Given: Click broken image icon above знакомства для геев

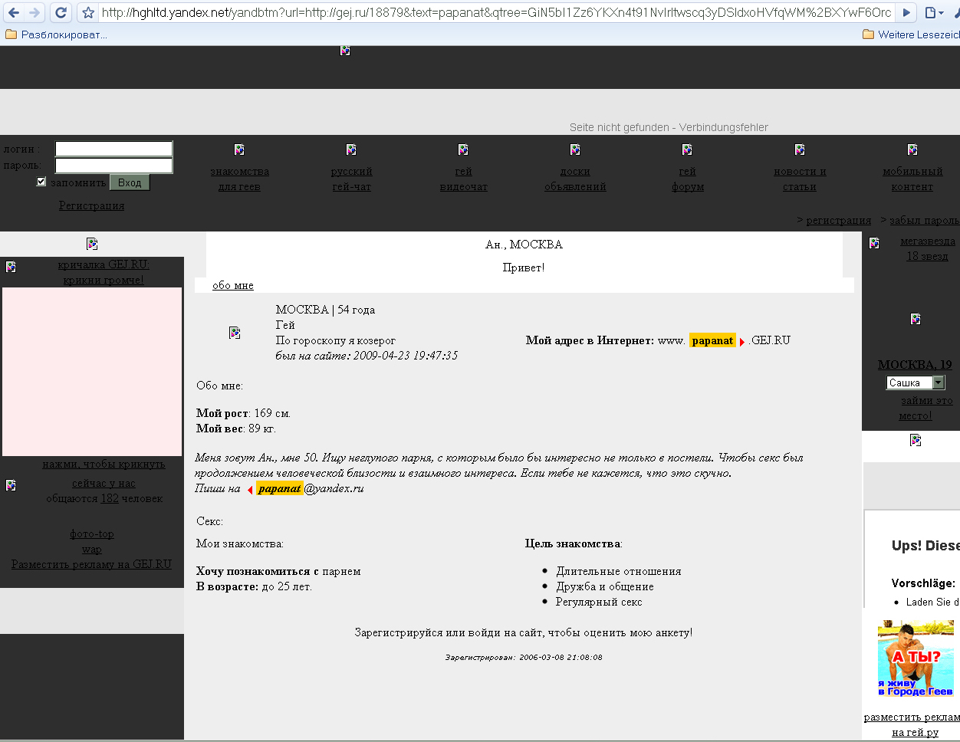Looking at the screenshot, I should [239, 149].
